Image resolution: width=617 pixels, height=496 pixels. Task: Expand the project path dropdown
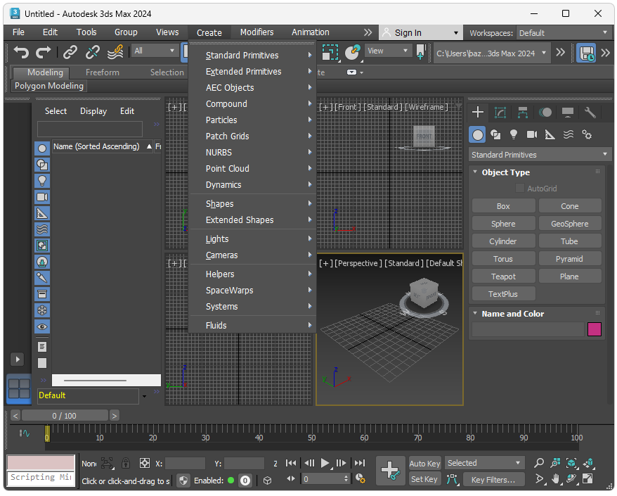click(x=544, y=53)
